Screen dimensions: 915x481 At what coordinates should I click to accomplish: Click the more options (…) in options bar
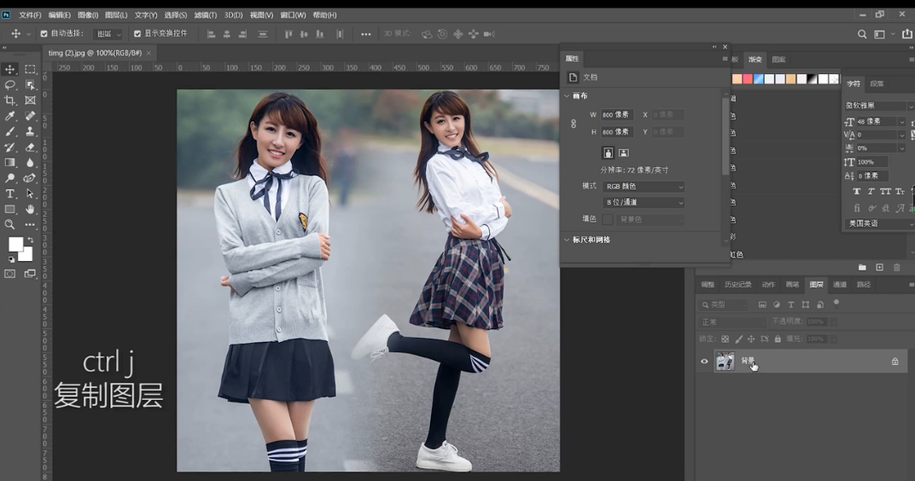tap(366, 34)
